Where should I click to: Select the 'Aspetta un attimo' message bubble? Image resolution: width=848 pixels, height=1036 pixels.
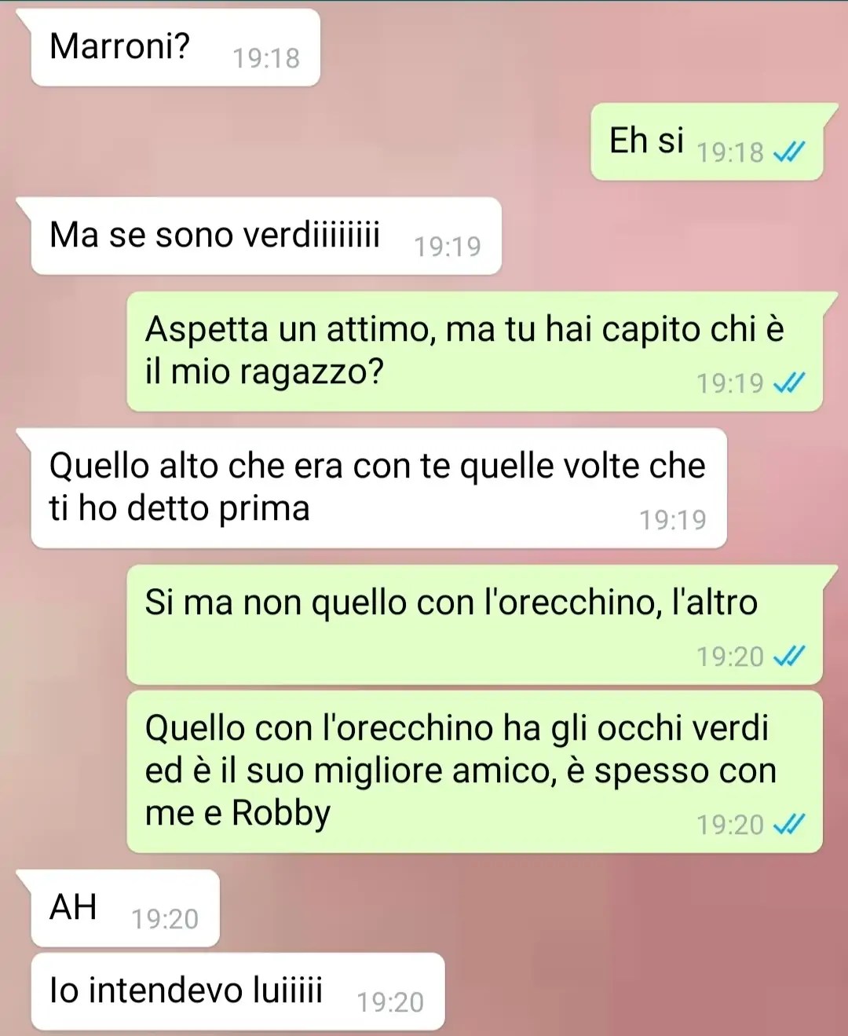(475, 351)
